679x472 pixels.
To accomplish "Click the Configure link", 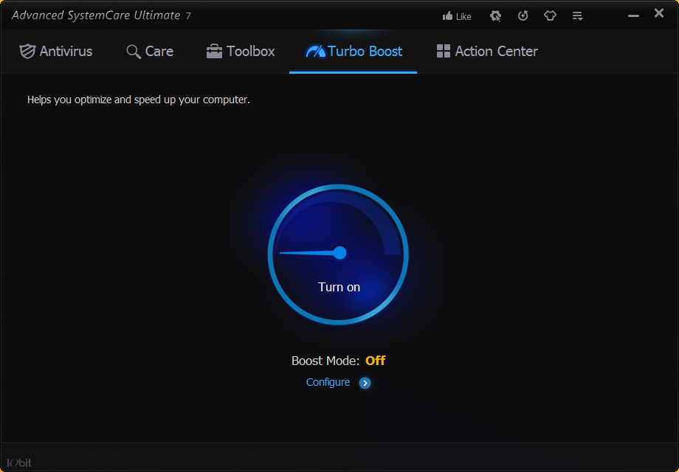I will (x=328, y=383).
